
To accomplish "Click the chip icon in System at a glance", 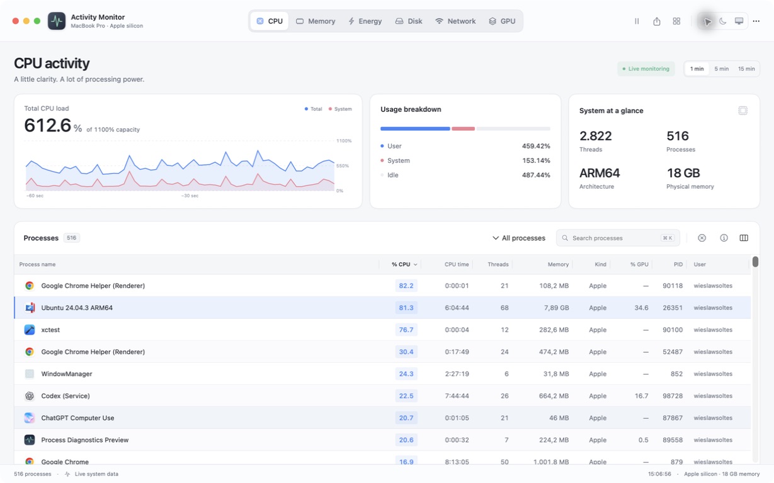I will (743, 111).
